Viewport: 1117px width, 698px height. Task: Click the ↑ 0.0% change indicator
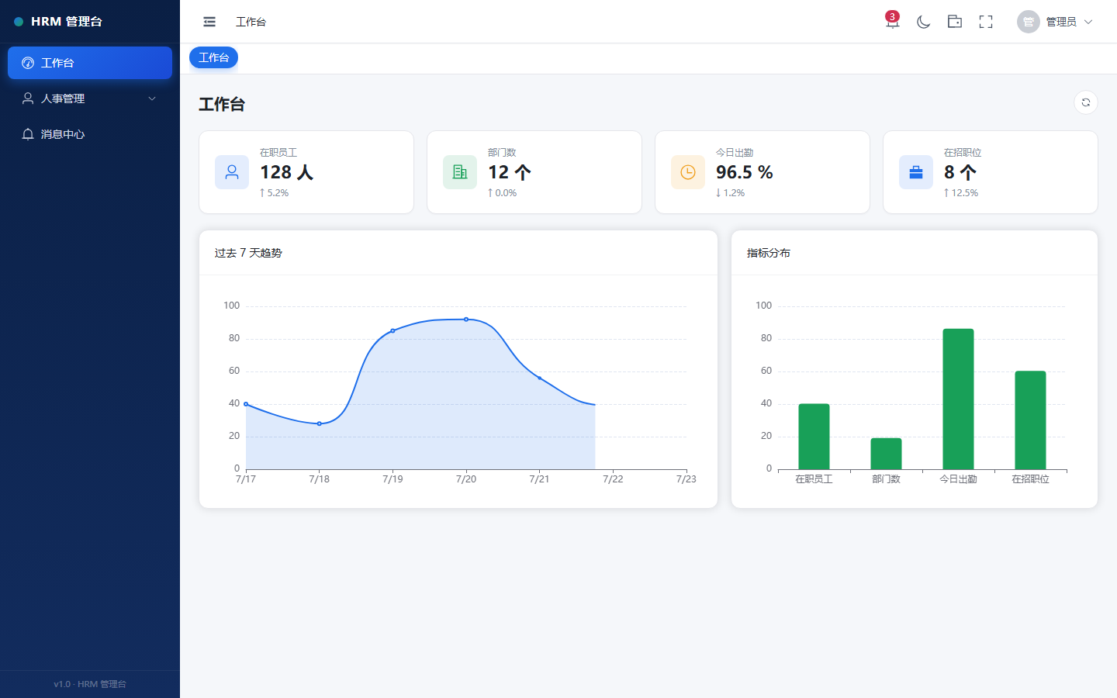click(503, 193)
